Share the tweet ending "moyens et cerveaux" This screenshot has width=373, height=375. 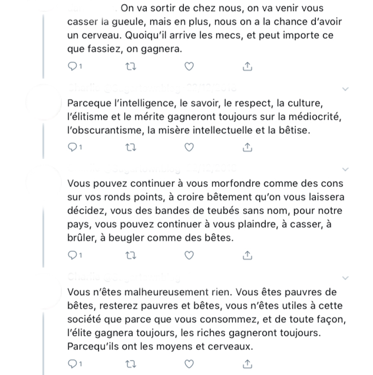pos(247,364)
